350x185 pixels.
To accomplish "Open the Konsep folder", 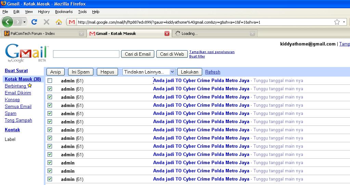I will pyautogui.click(x=12, y=100).
